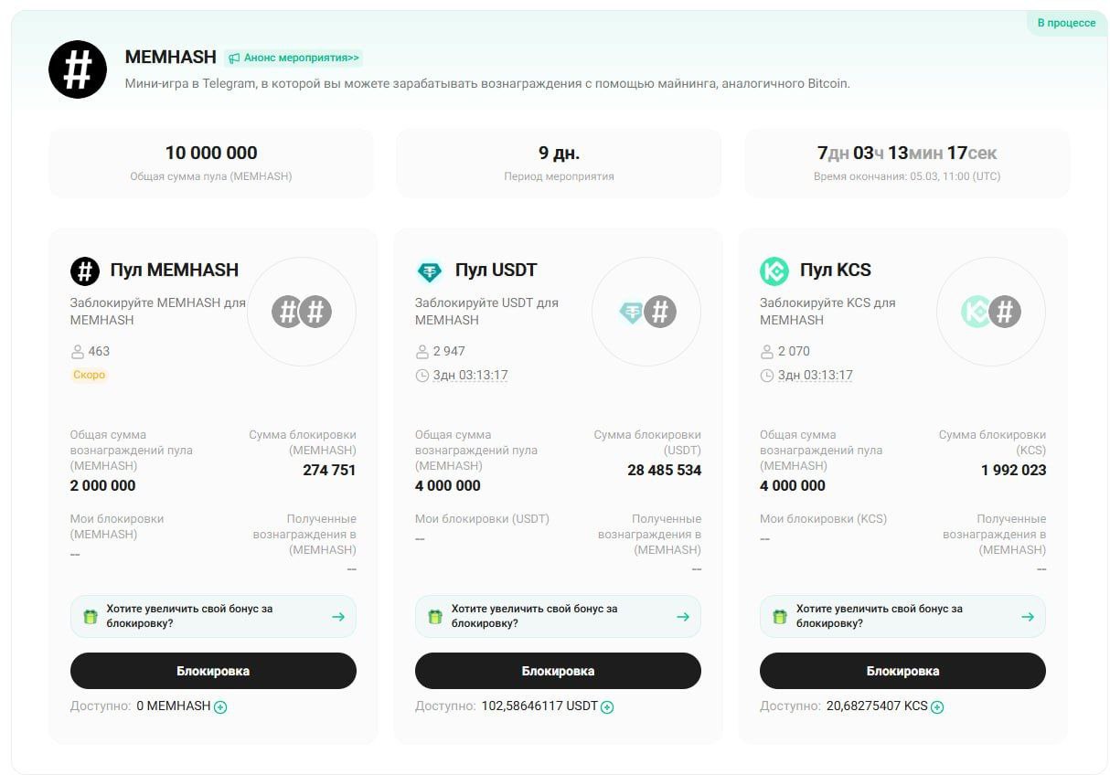The height and width of the screenshot is (775, 1110).
Task: Click the MEMHASH pool hash icon
Action: tap(85, 271)
